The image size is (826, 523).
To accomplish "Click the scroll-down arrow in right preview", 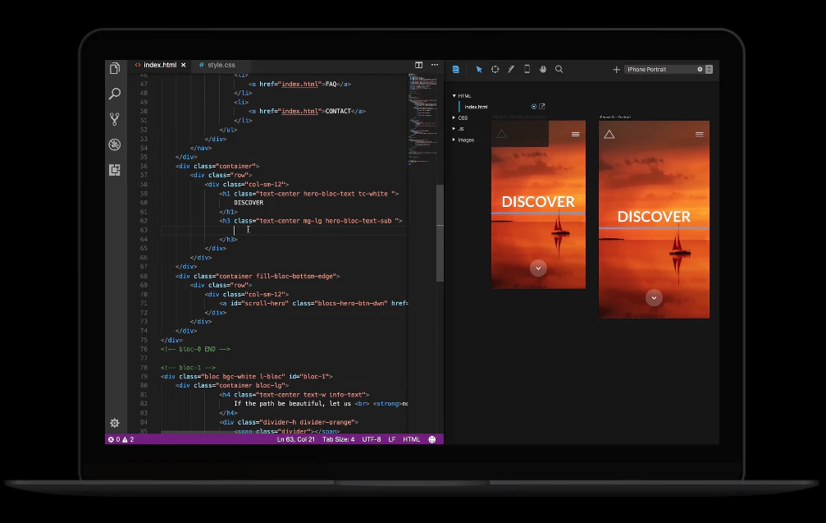I will [654, 298].
